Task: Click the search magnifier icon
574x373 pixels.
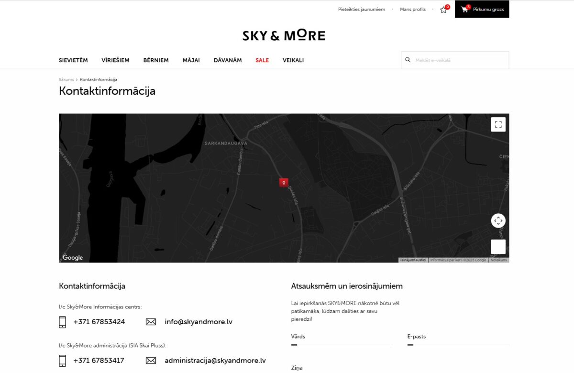Action: 408,60
